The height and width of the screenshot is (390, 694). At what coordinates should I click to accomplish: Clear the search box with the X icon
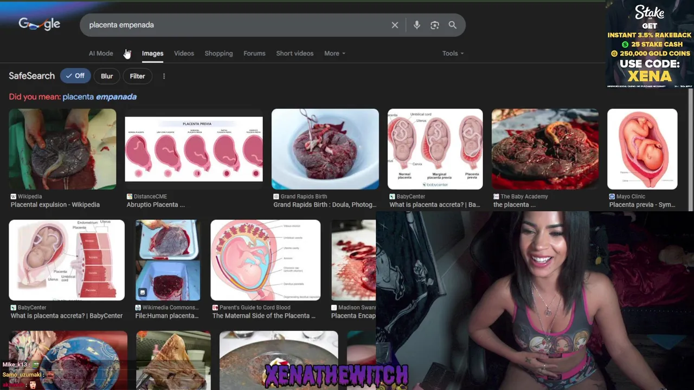click(395, 25)
